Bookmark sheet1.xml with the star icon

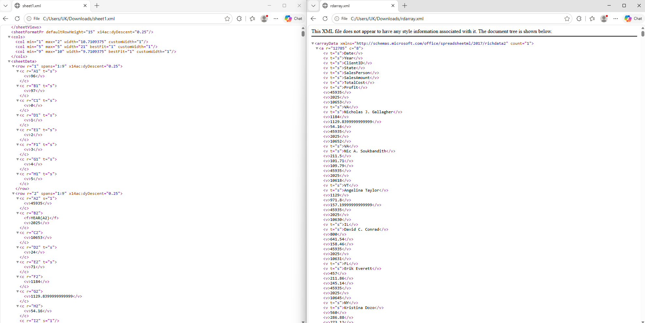(x=227, y=19)
